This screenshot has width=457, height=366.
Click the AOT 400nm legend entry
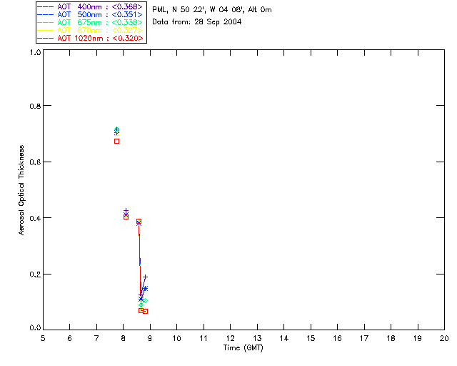pos(90,6)
